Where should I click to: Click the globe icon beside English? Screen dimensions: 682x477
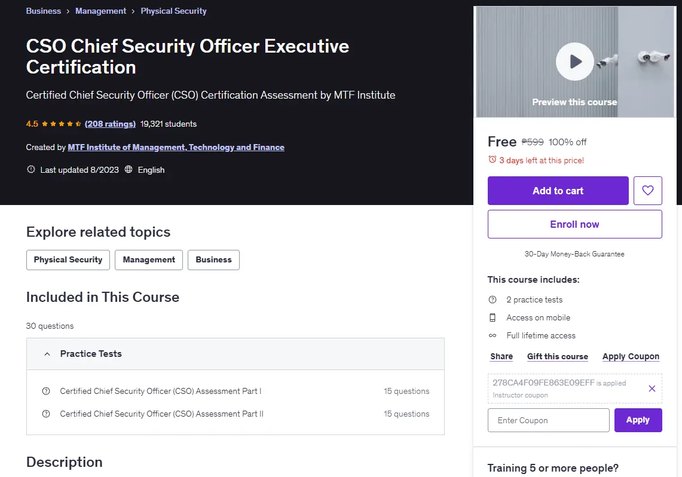pyautogui.click(x=129, y=170)
